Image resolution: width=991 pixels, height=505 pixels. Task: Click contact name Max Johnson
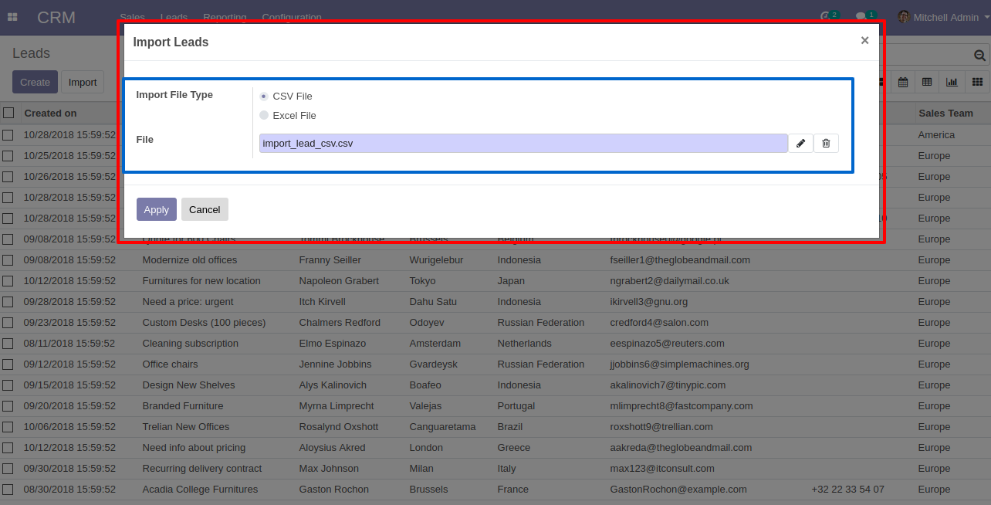tap(329, 469)
